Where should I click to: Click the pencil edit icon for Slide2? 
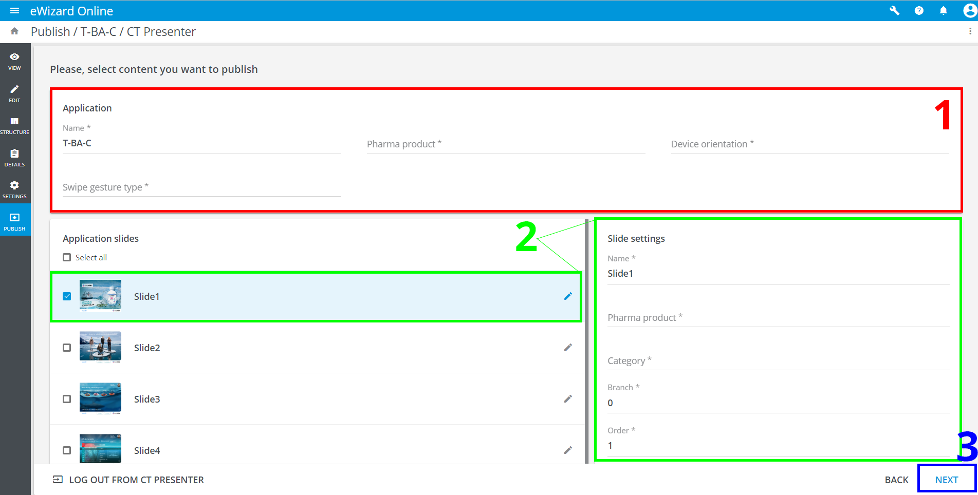pyautogui.click(x=568, y=348)
